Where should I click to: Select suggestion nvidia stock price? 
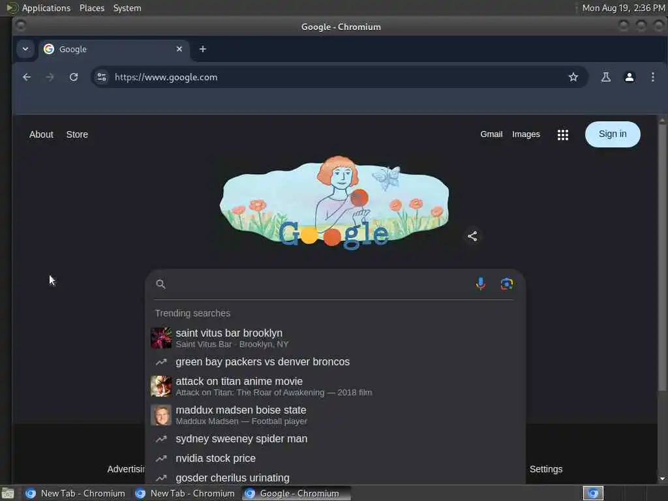pos(335,459)
